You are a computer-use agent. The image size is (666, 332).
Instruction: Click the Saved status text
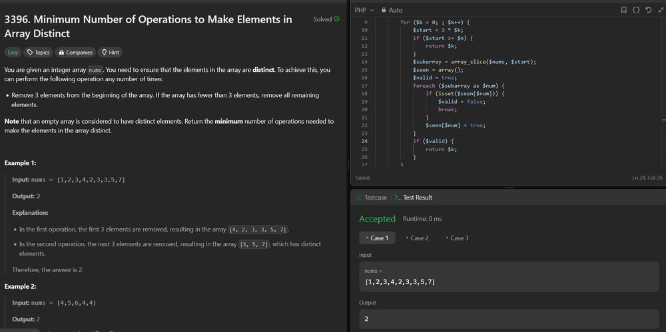[x=362, y=178]
